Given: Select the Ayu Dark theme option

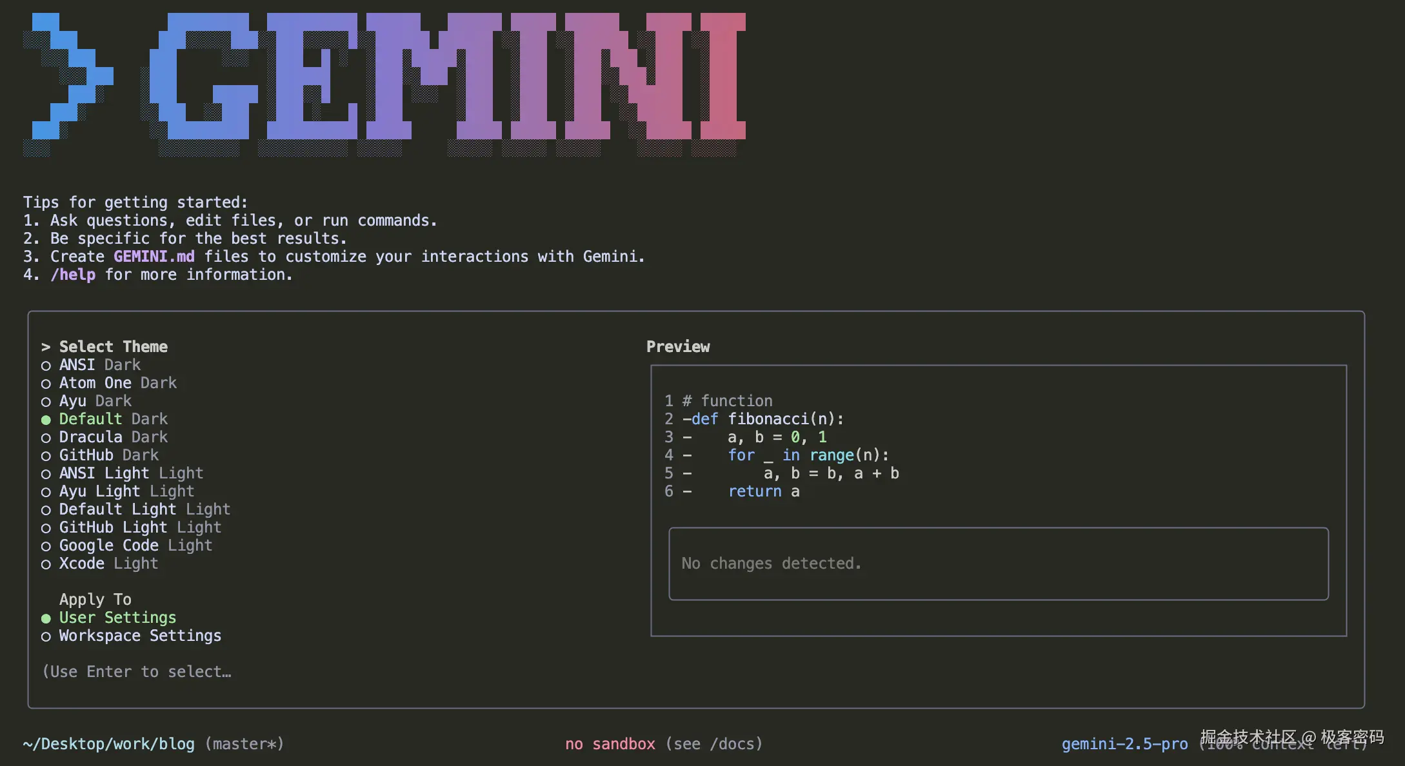Looking at the screenshot, I should click(95, 401).
